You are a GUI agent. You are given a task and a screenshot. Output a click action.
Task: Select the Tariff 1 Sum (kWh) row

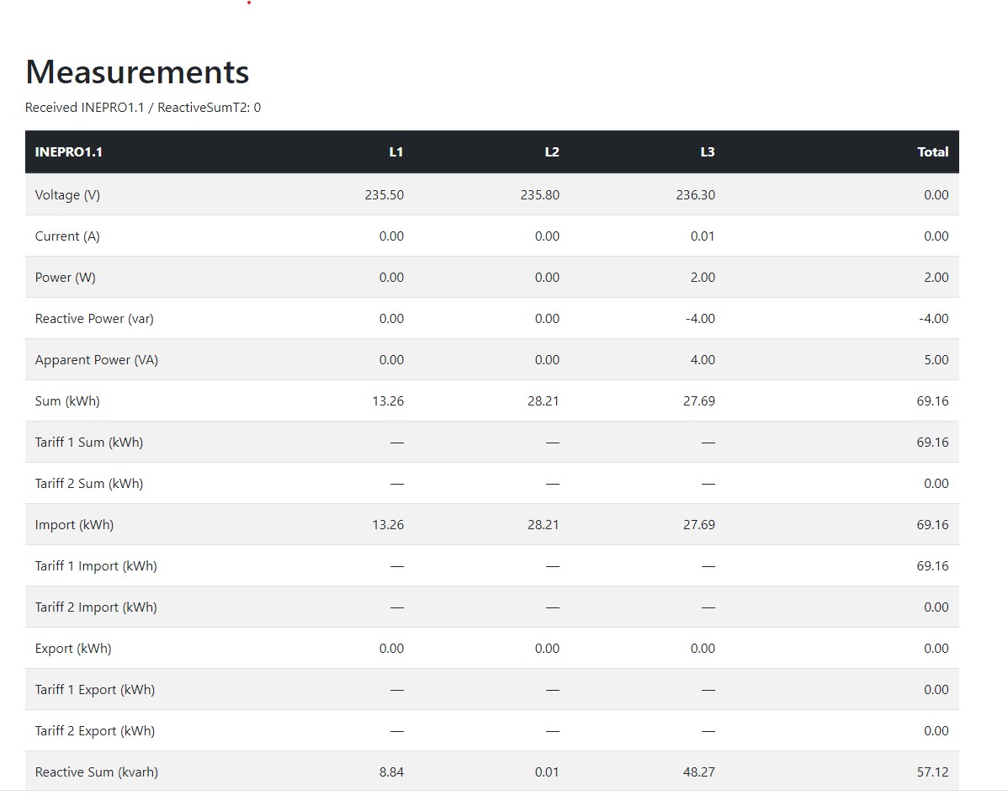pos(491,443)
